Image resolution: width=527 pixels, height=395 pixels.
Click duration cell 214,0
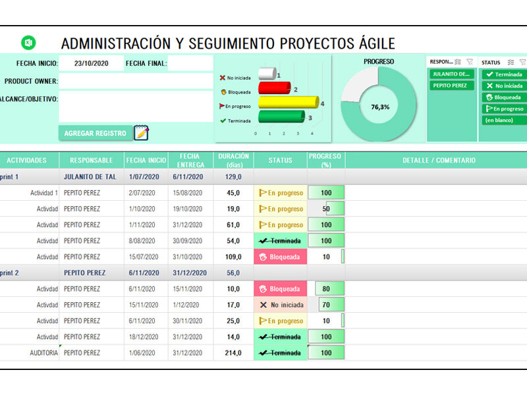tap(233, 353)
